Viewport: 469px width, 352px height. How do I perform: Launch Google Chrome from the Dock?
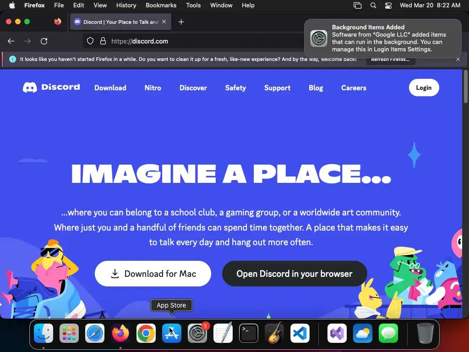[x=146, y=333]
